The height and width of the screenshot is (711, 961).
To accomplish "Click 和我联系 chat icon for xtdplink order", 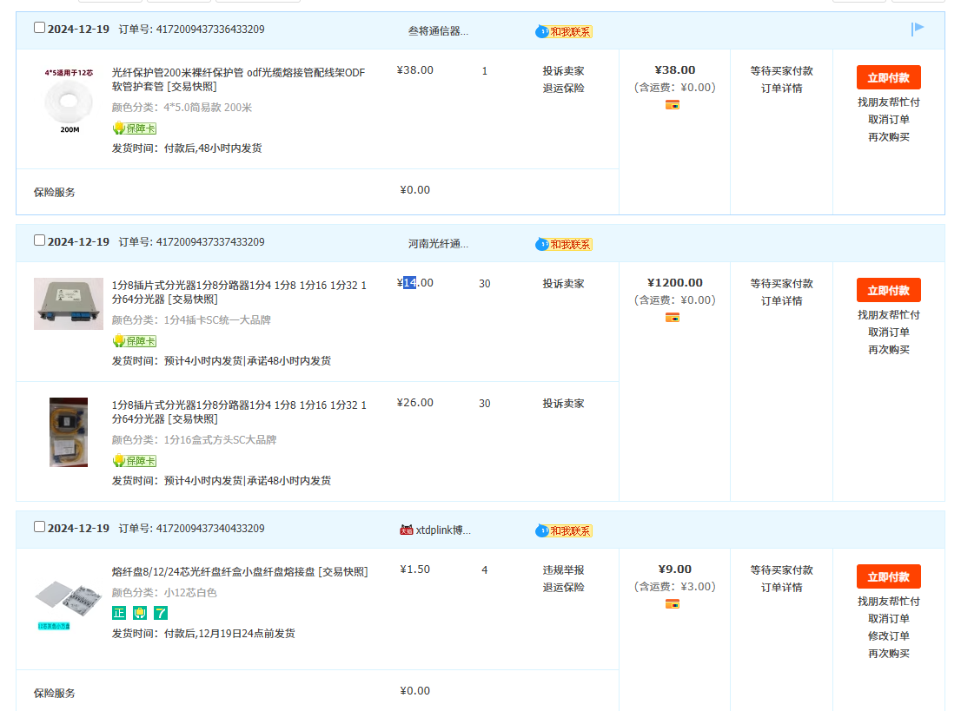I will (x=564, y=530).
